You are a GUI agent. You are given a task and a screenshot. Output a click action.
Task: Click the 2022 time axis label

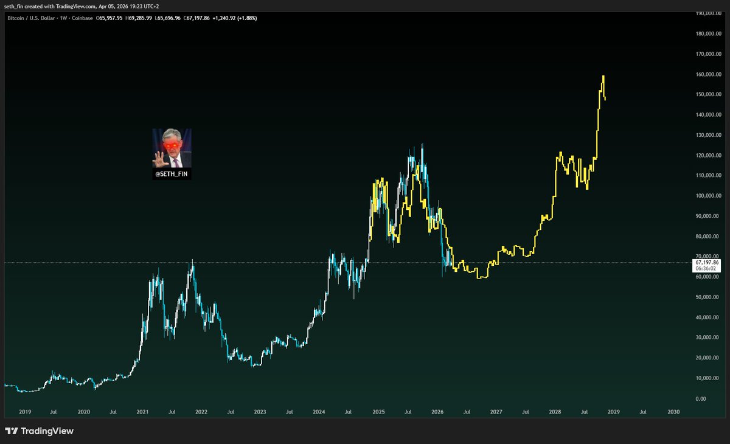201,412
